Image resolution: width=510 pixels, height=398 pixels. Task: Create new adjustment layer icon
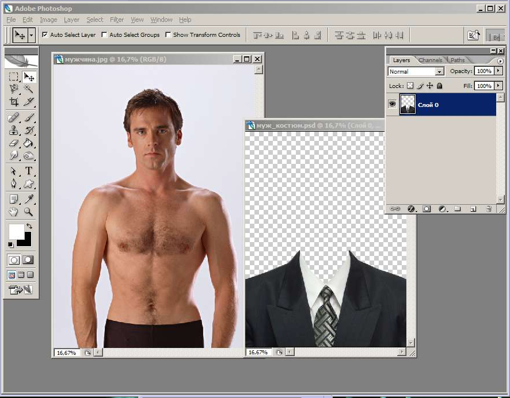click(x=442, y=209)
